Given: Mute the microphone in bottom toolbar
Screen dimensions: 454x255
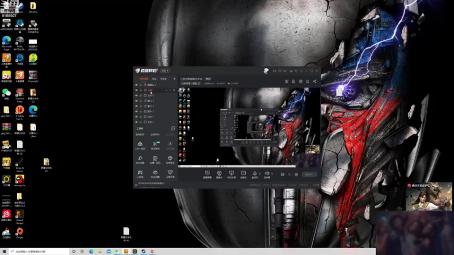Looking at the screenshot, I should tap(255, 175).
